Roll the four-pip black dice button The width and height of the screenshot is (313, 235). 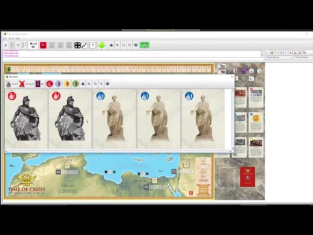click(78, 45)
